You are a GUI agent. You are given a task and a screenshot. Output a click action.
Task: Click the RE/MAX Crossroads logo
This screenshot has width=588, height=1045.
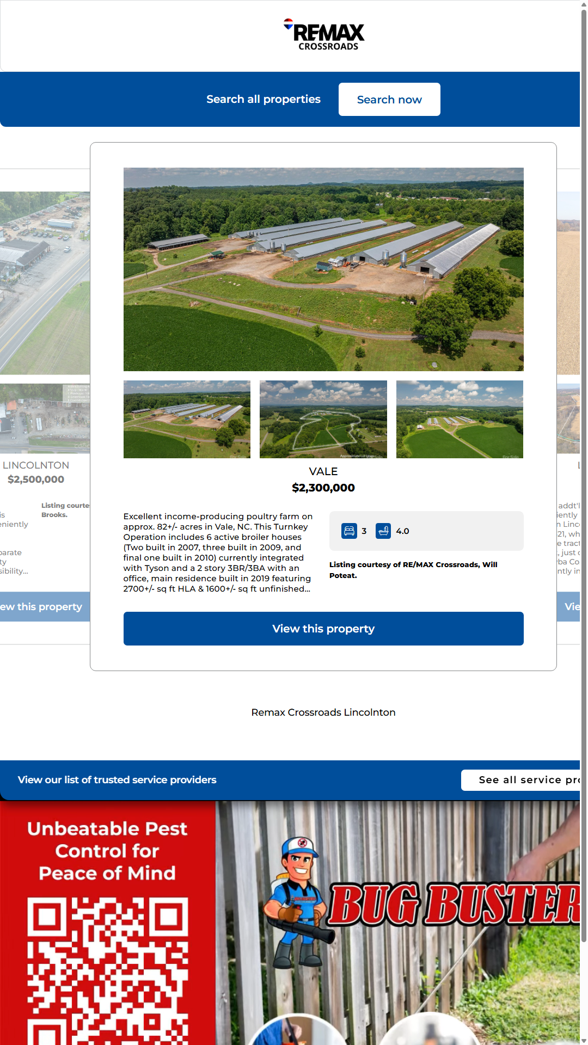pyautogui.click(x=324, y=35)
